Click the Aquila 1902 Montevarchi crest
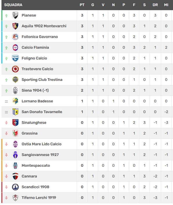The image size is (173, 205). [x=15, y=26]
